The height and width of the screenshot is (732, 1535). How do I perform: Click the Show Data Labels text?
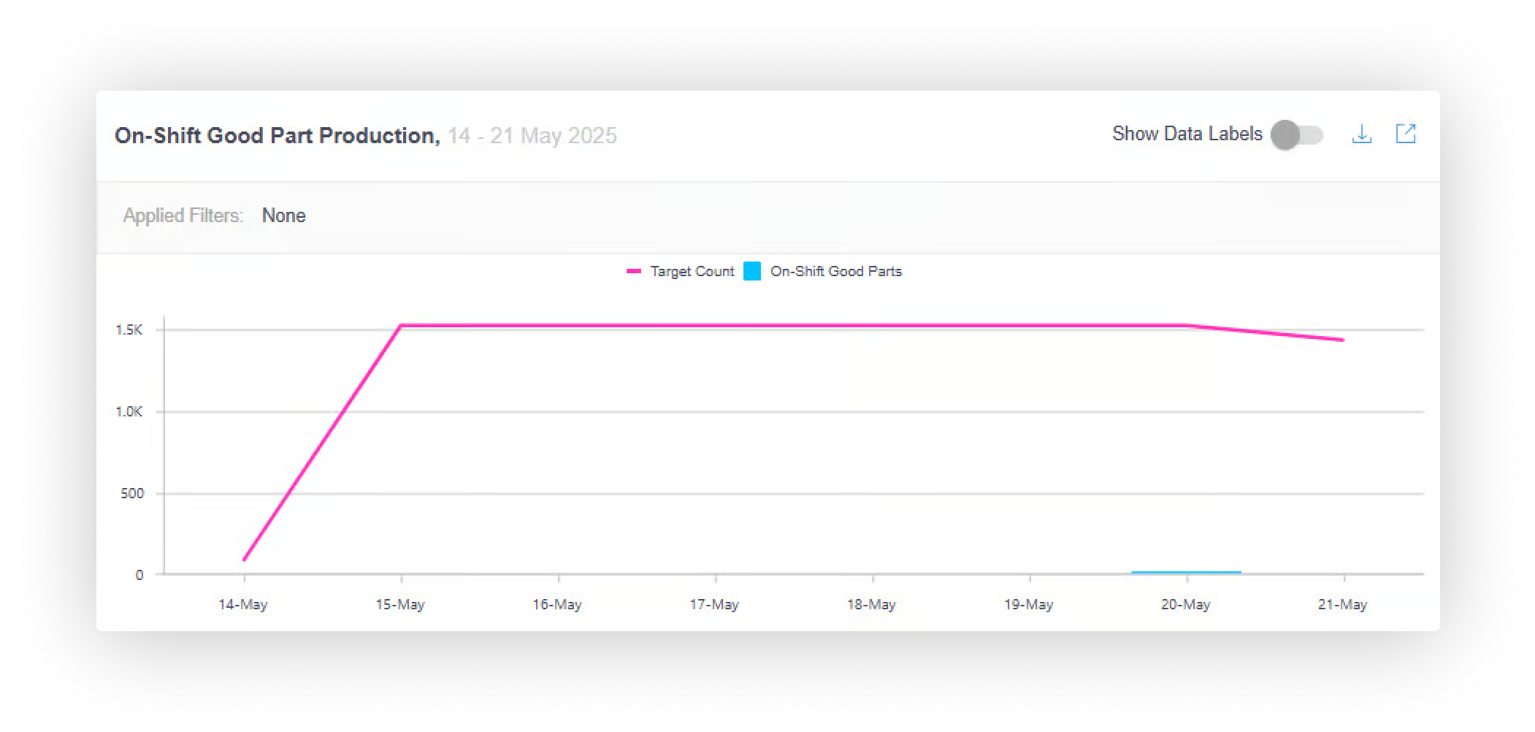(1187, 134)
